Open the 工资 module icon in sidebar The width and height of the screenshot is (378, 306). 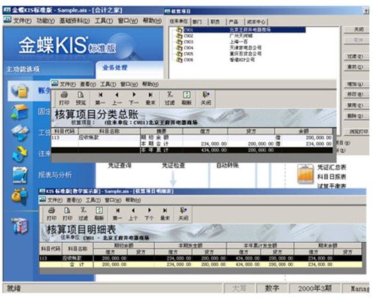20,133
